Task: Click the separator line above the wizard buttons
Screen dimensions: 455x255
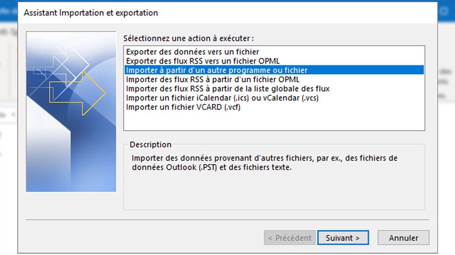Action: coord(227,219)
